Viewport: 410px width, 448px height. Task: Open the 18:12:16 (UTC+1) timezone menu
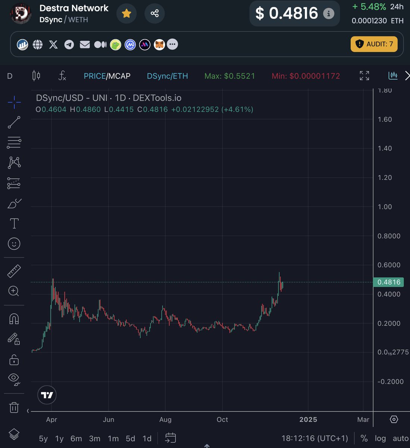tap(314, 438)
